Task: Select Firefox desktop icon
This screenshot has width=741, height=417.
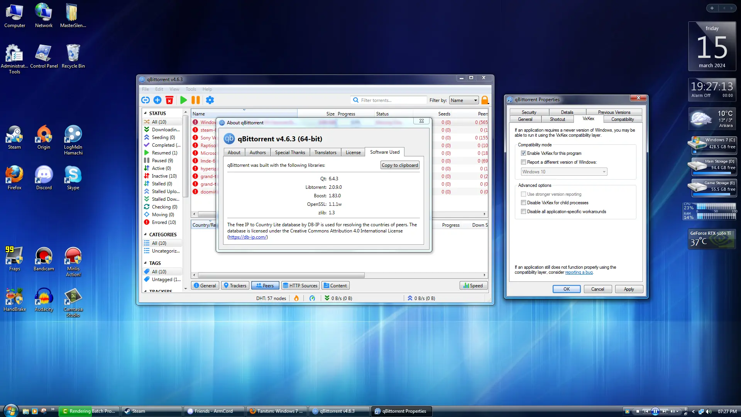Action: pyautogui.click(x=15, y=178)
